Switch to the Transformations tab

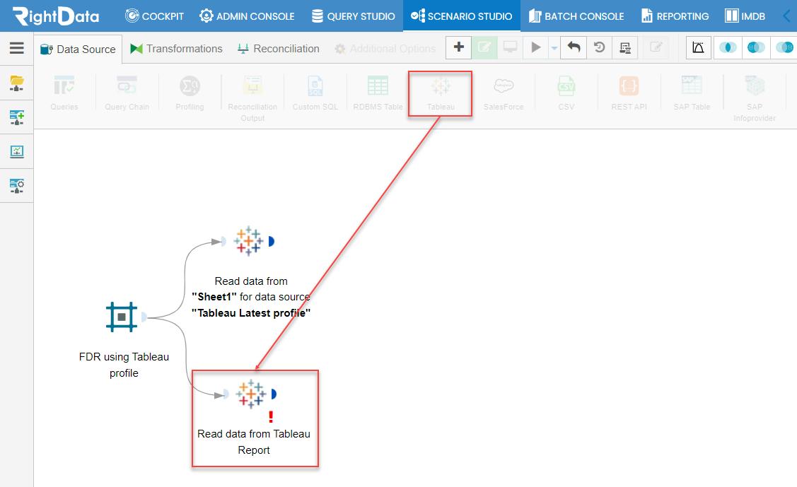click(176, 49)
